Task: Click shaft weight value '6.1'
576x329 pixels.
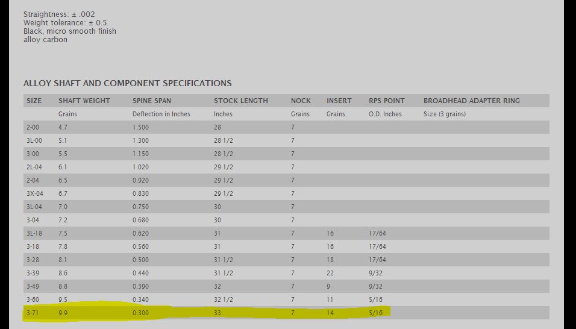Action: pos(63,167)
